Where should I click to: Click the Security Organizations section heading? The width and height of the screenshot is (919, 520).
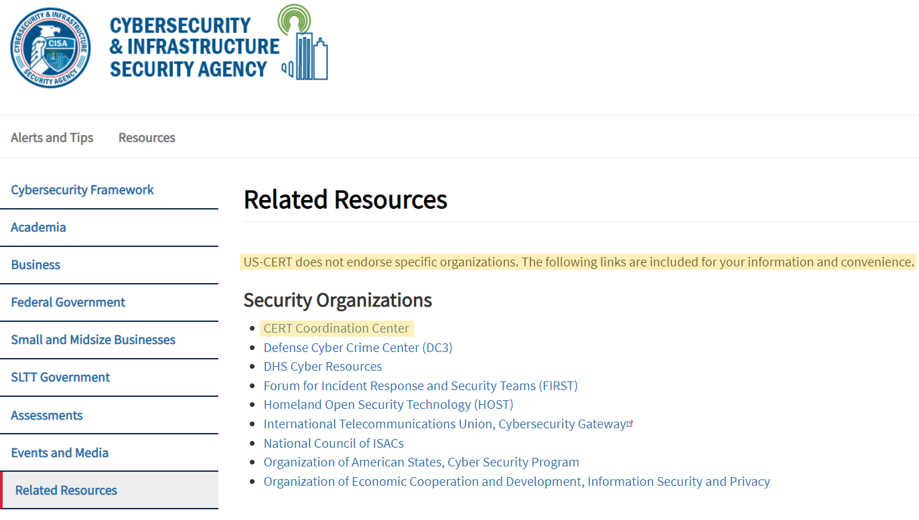tap(338, 300)
